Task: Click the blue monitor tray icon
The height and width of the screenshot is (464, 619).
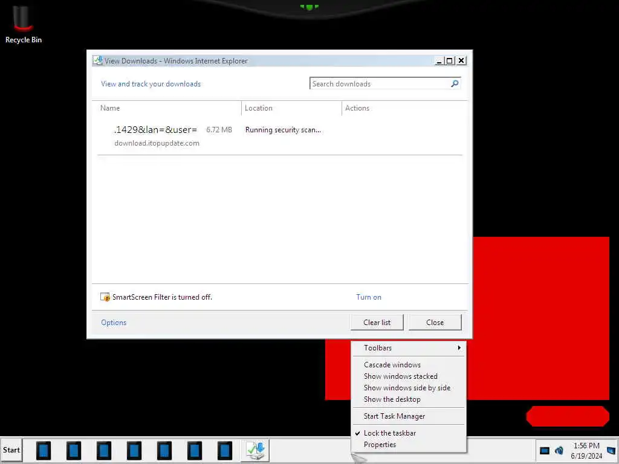Action: (545, 450)
